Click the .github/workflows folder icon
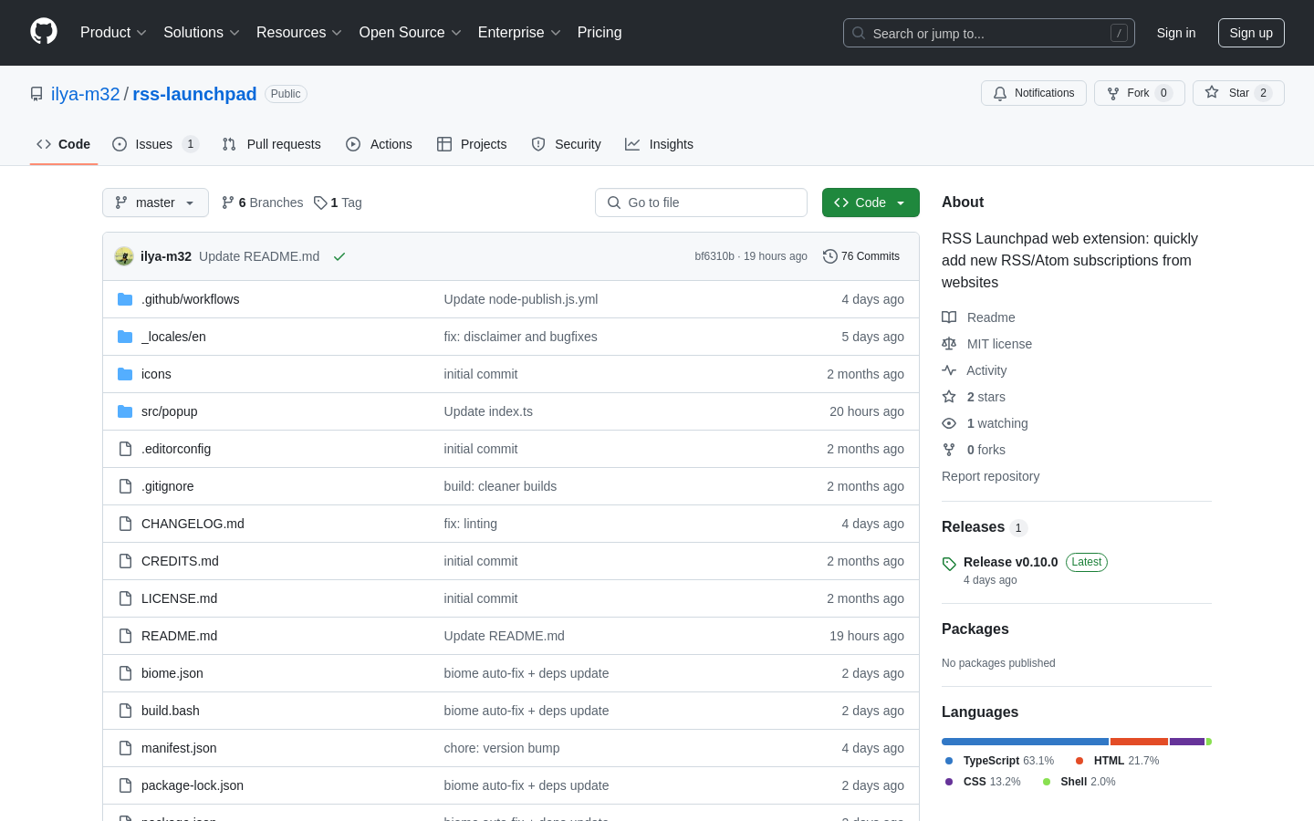This screenshot has width=1314, height=821. (x=125, y=299)
